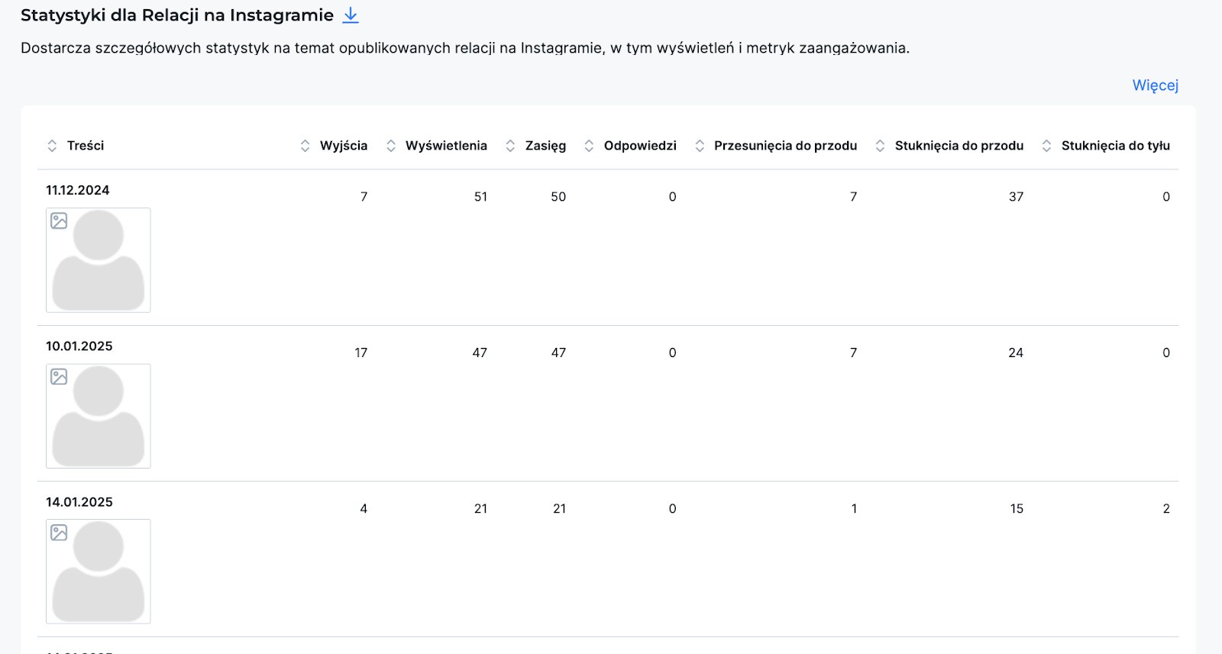Click the Wyświetlenia column header label

(446, 146)
